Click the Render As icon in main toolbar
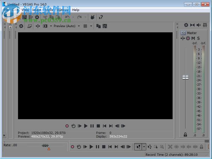212x159 pixels. (31, 17)
